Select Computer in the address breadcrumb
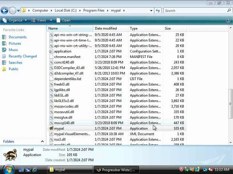 point(40,10)
